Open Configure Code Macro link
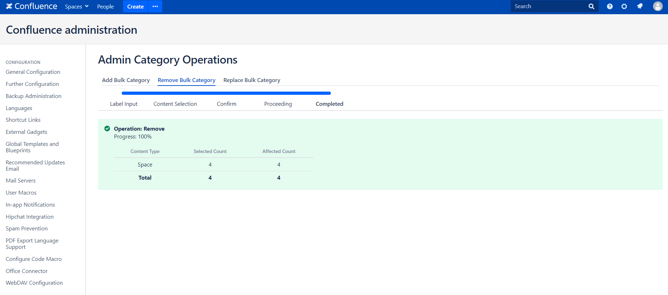The width and height of the screenshot is (668, 295). coord(34,259)
